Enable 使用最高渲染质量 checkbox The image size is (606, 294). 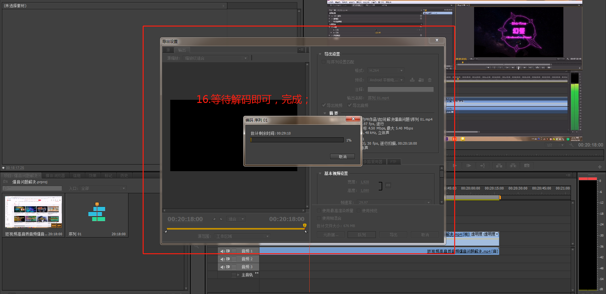pyautogui.click(x=319, y=211)
